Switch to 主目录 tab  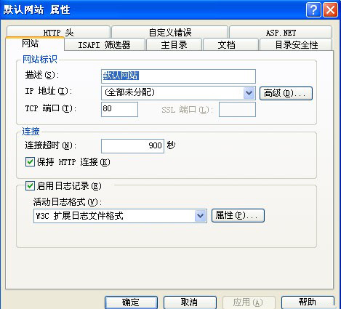(x=174, y=44)
